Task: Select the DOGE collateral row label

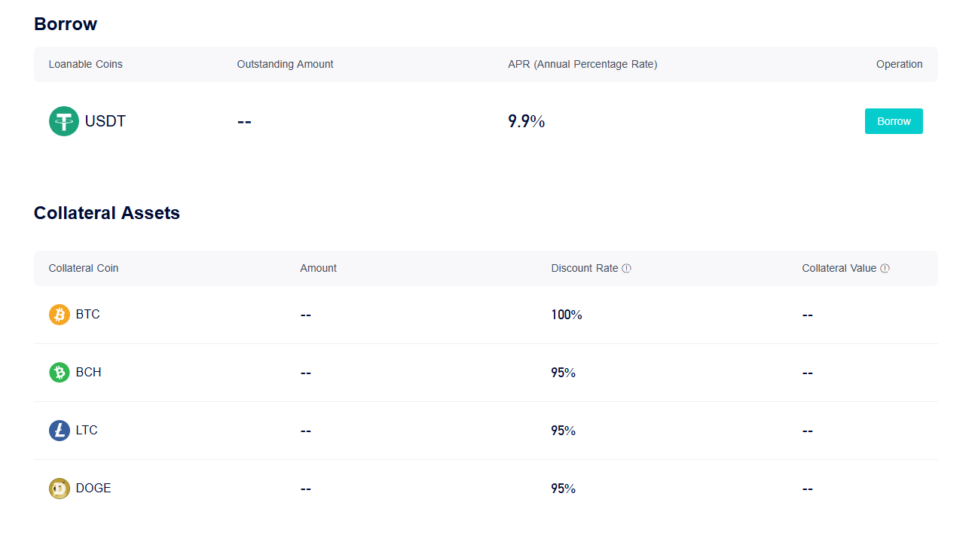Action: 93,489
